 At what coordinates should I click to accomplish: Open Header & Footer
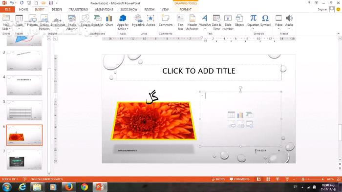(x=192, y=22)
